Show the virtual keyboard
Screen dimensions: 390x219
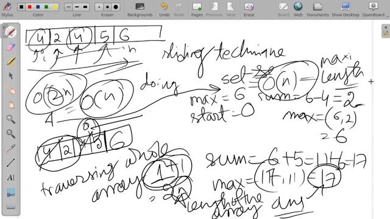click(x=11, y=207)
